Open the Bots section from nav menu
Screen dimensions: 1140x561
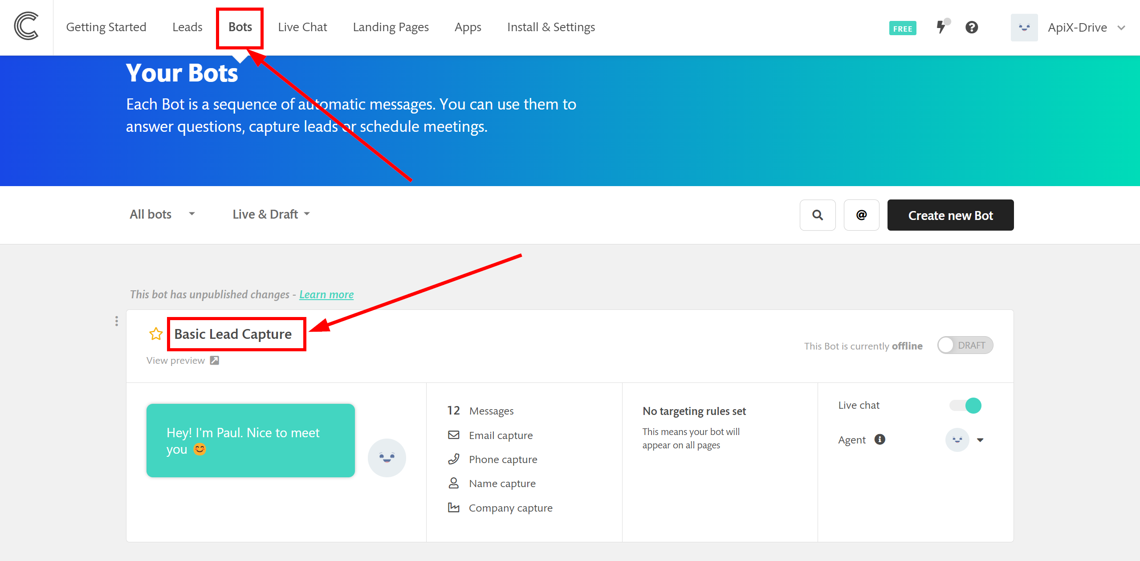[x=240, y=26]
